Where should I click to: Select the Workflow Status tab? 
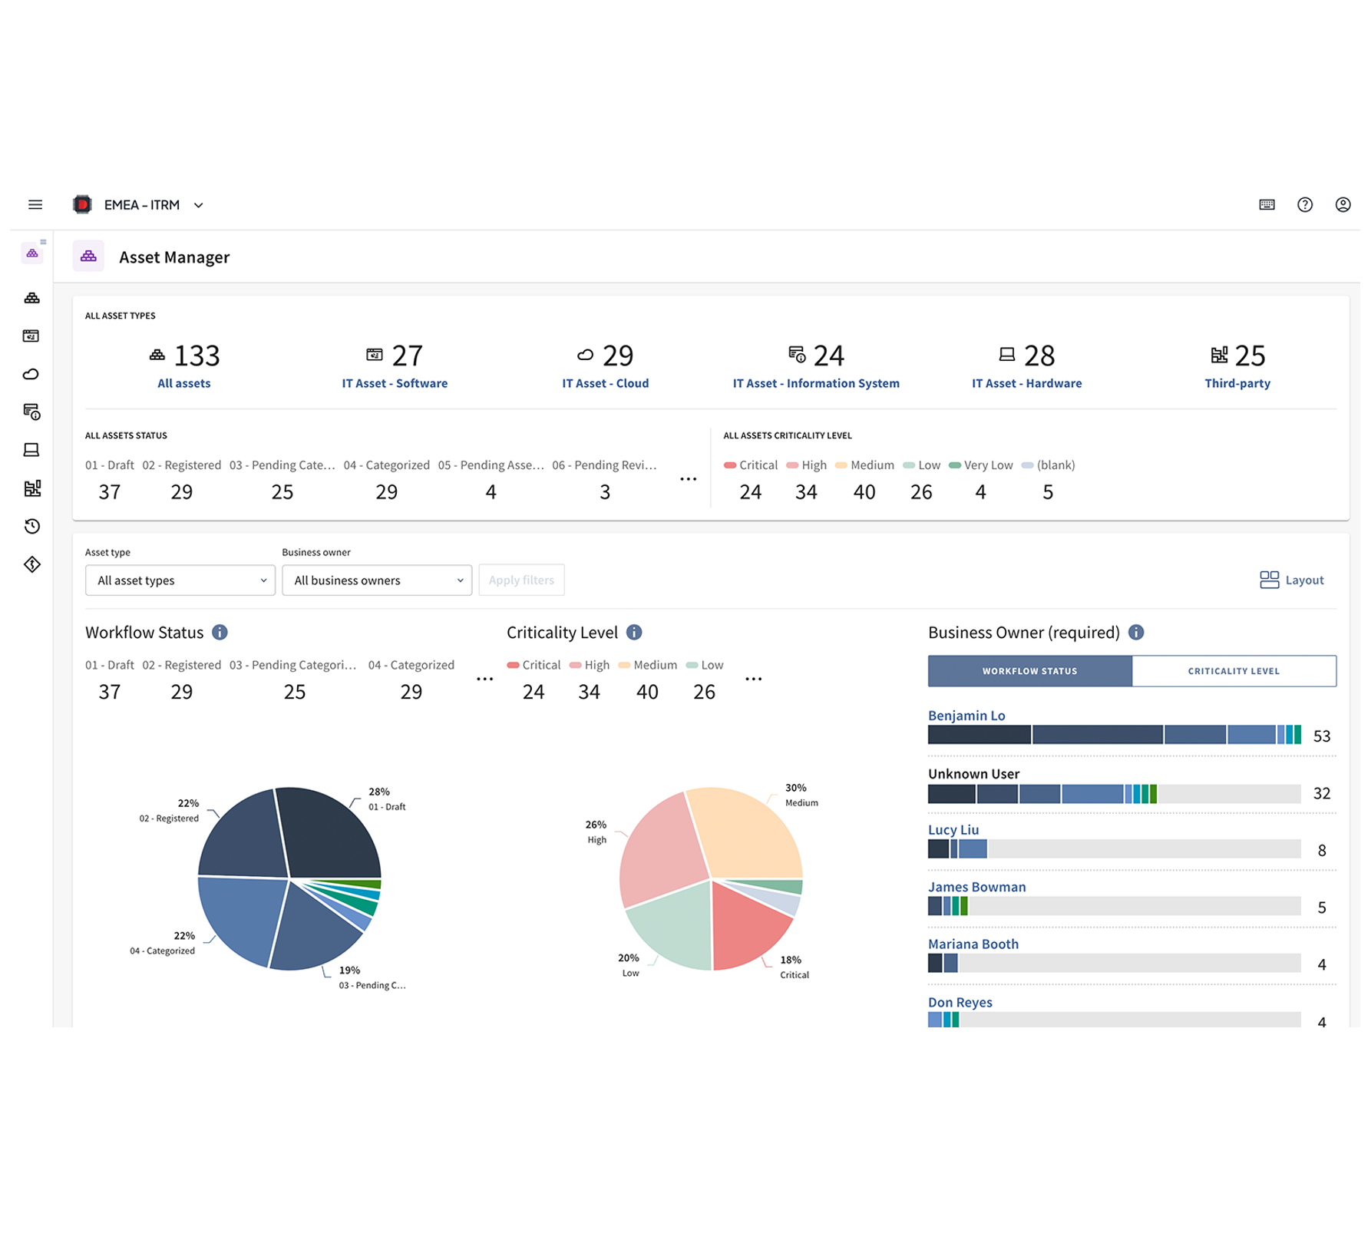point(1029,671)
